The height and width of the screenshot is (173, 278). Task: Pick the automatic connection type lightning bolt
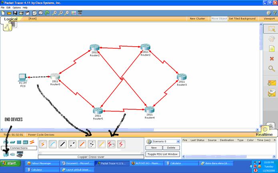coord(42,144)
